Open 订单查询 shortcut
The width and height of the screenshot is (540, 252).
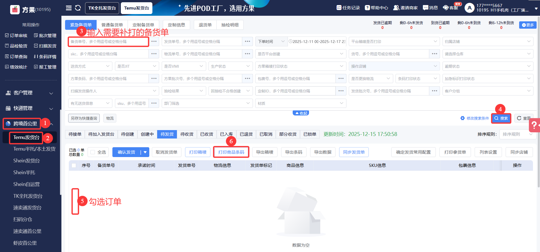[16, 56]
